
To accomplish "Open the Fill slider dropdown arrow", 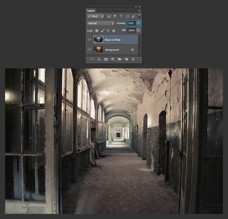I will point(138,31).
